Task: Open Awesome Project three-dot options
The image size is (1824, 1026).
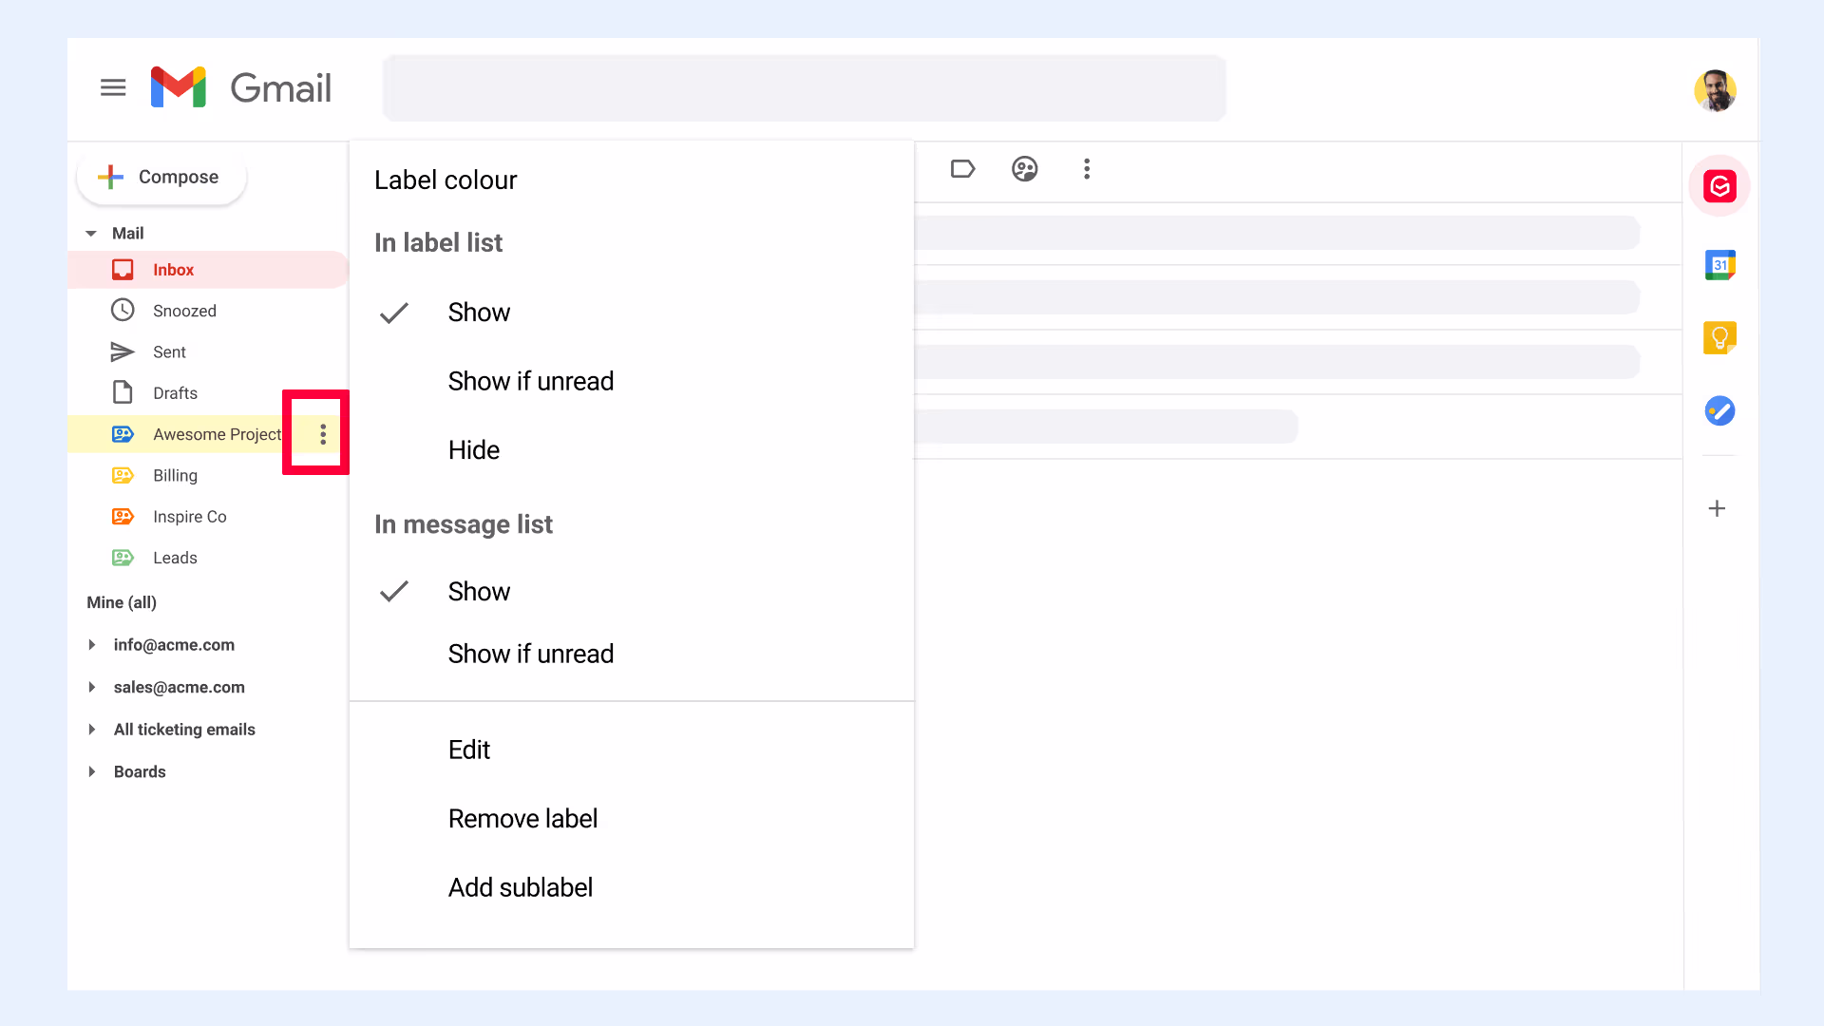Action: [x=323, y=434]
